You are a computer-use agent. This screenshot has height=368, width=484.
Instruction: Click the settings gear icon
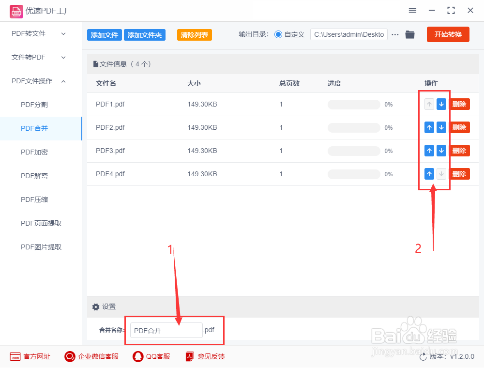pyautogui.click(x=96, y=307)
